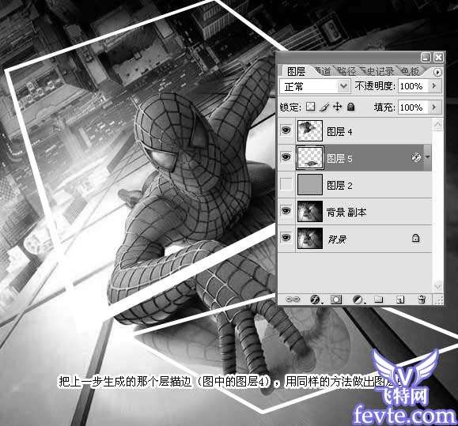Viewport: 458px width, 426px height.
Task: Hide layer 图层 5 with the eye icon
Action: (286, 157)
